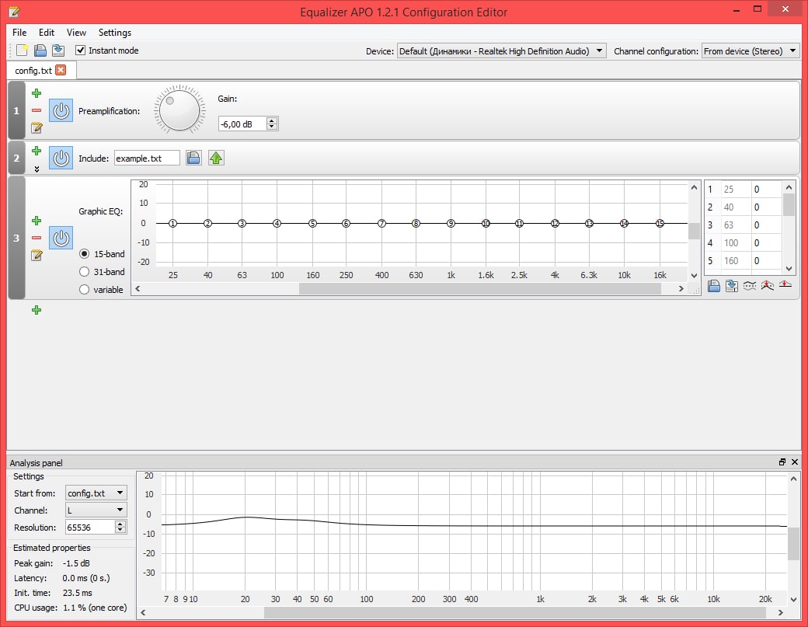This screenshot has width=808, height=627.
Task: Click gain cell for the 100 Hz table row
Action: pyautogui.click(x=766, y=242)
